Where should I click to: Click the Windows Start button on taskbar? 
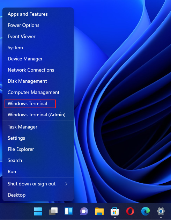click(x=38, y=211)
